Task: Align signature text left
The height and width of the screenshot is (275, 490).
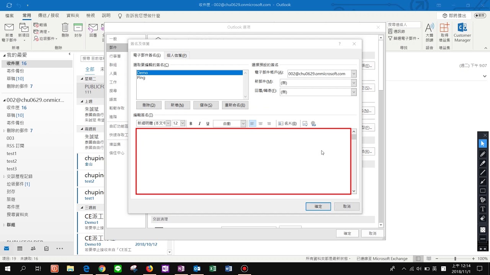Action: [x=252, y=123]
